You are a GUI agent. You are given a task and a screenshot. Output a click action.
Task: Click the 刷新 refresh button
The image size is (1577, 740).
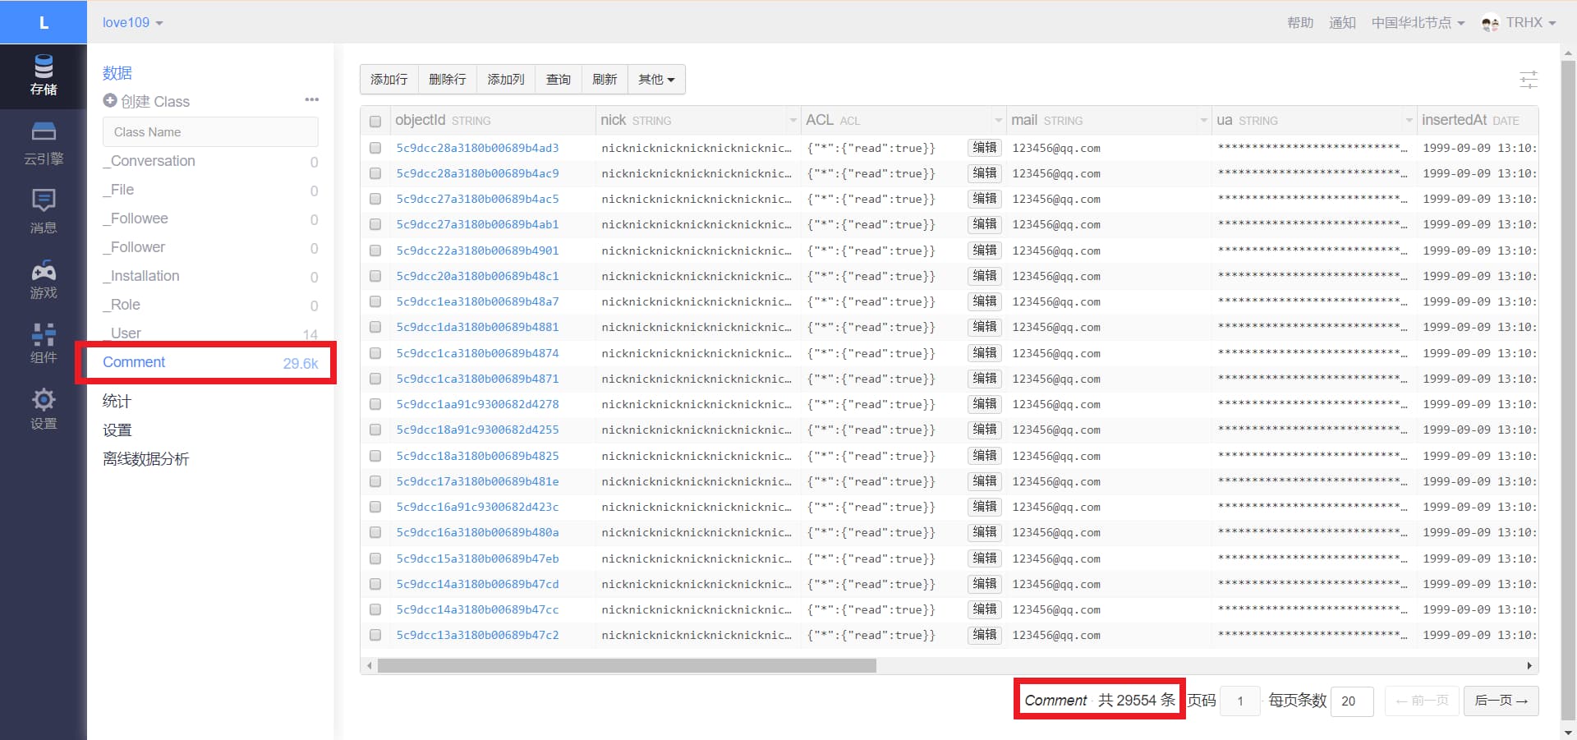pos(605,80)
